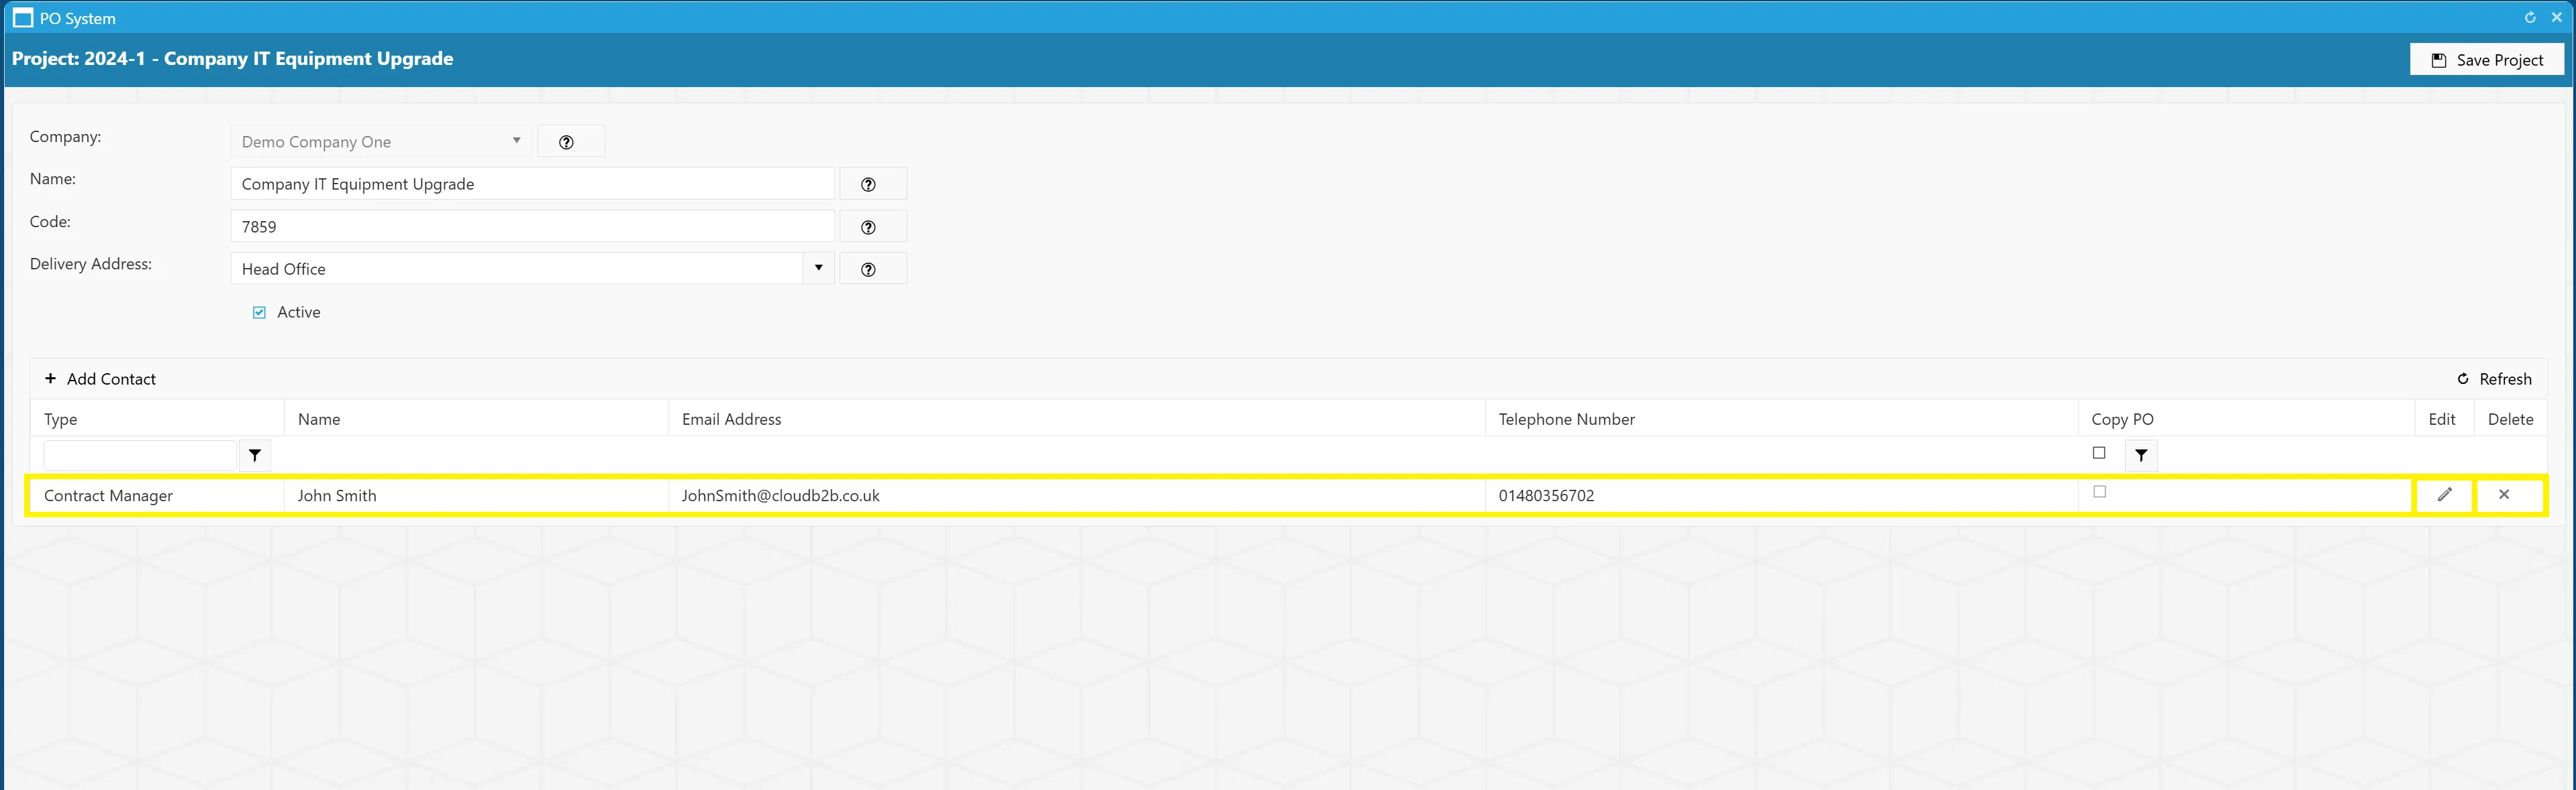Click the PO System window icon
2576x790 pixels.
pyautogui.click(x=23, y=18)
